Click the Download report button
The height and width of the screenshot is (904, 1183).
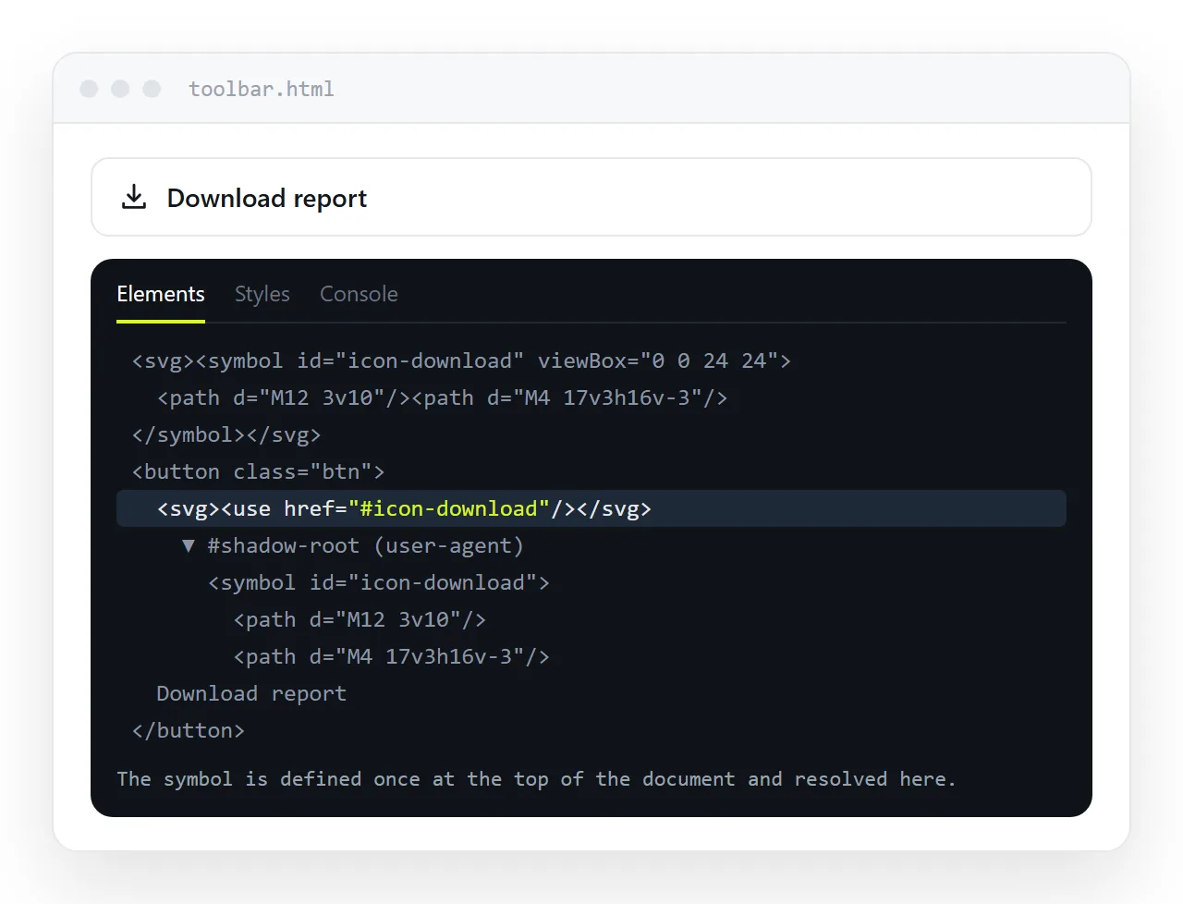[x=591, y=197]
